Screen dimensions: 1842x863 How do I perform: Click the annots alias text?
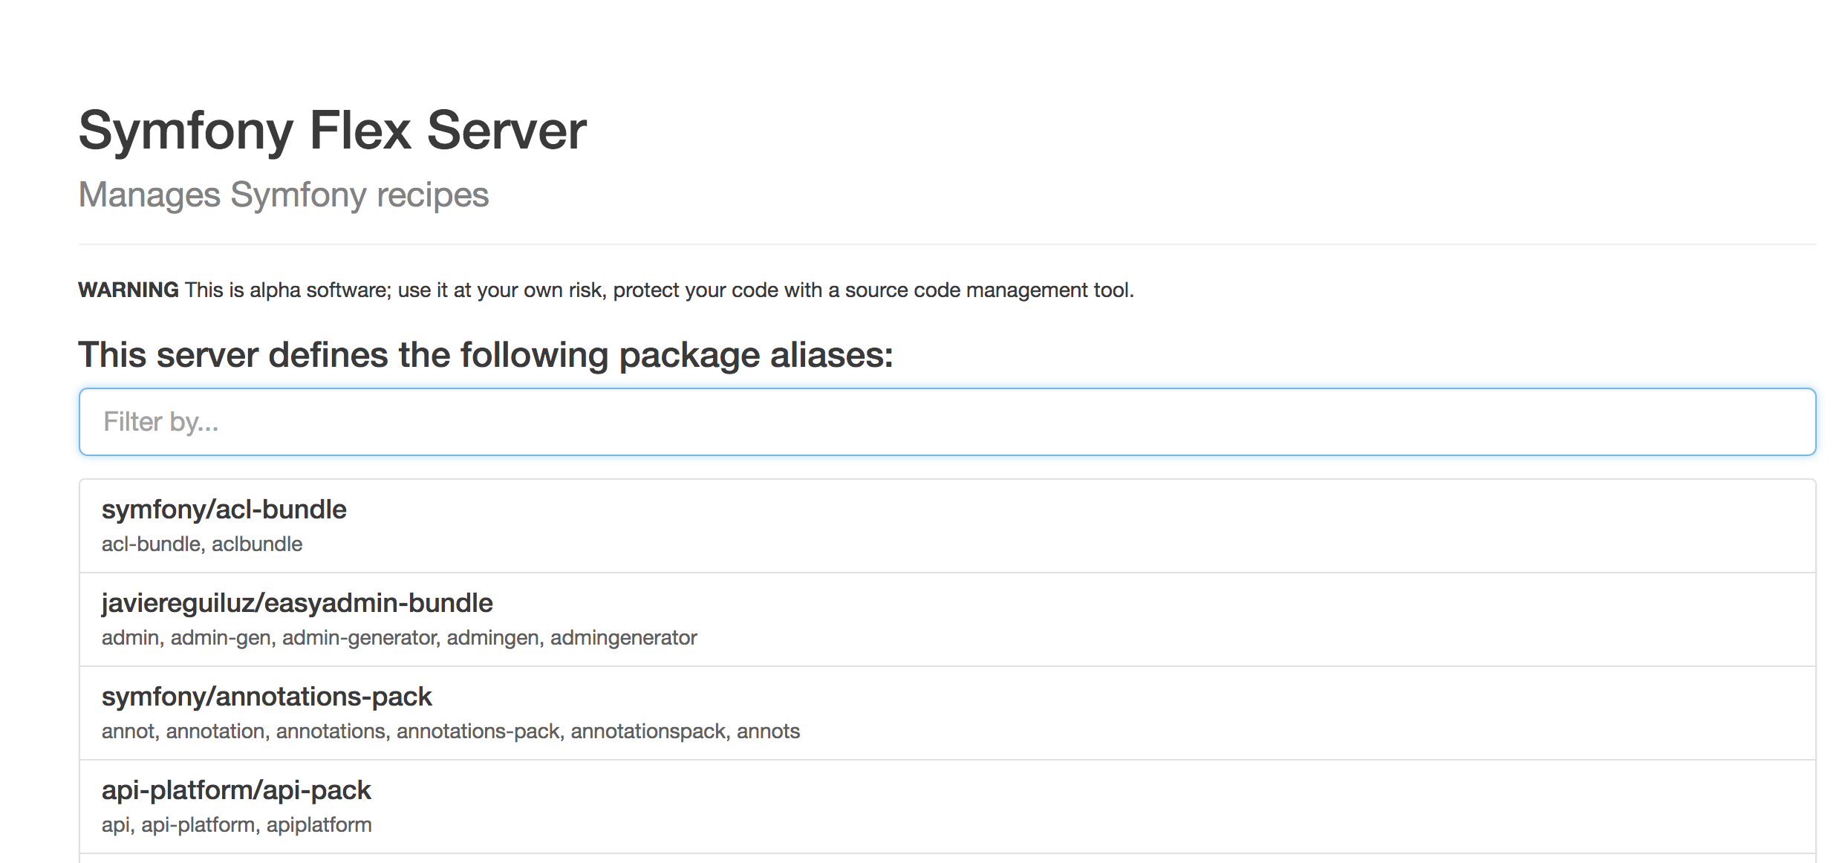pyautogui.click(x=768, y=732)
